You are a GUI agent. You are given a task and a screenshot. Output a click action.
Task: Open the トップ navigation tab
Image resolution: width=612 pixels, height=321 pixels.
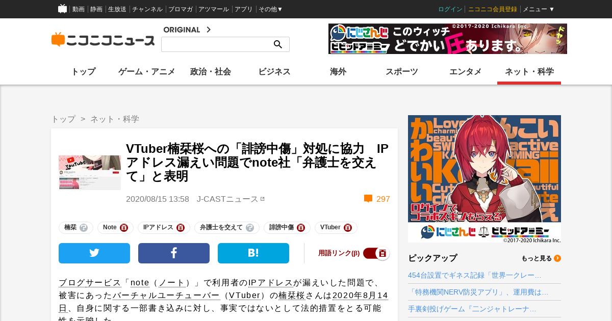83,72
